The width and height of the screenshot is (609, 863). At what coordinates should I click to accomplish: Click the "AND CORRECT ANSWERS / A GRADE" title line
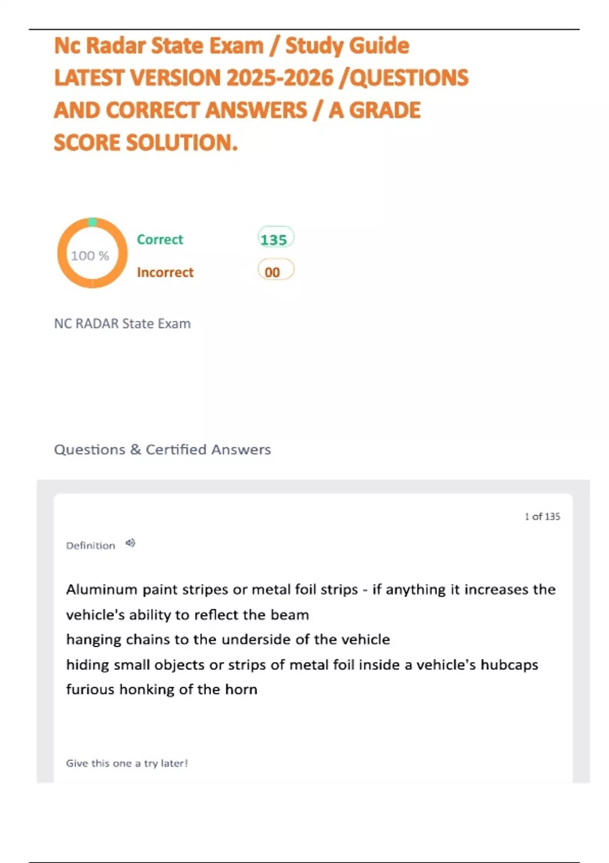coord(237,110)
